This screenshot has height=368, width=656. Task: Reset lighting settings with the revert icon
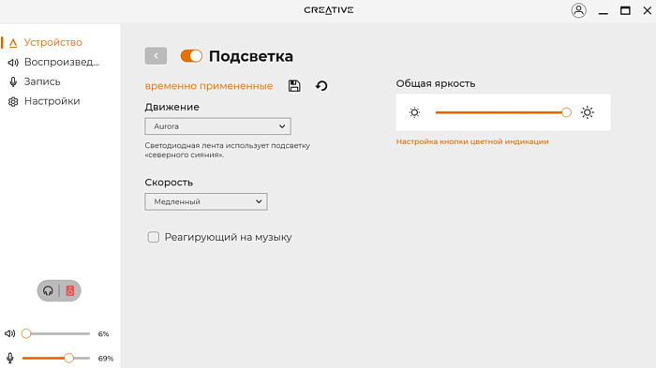tap(321, 86)
